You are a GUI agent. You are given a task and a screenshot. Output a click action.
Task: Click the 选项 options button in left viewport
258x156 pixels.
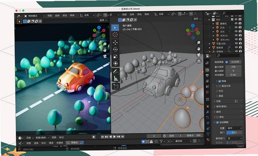(x=103, y=20)
